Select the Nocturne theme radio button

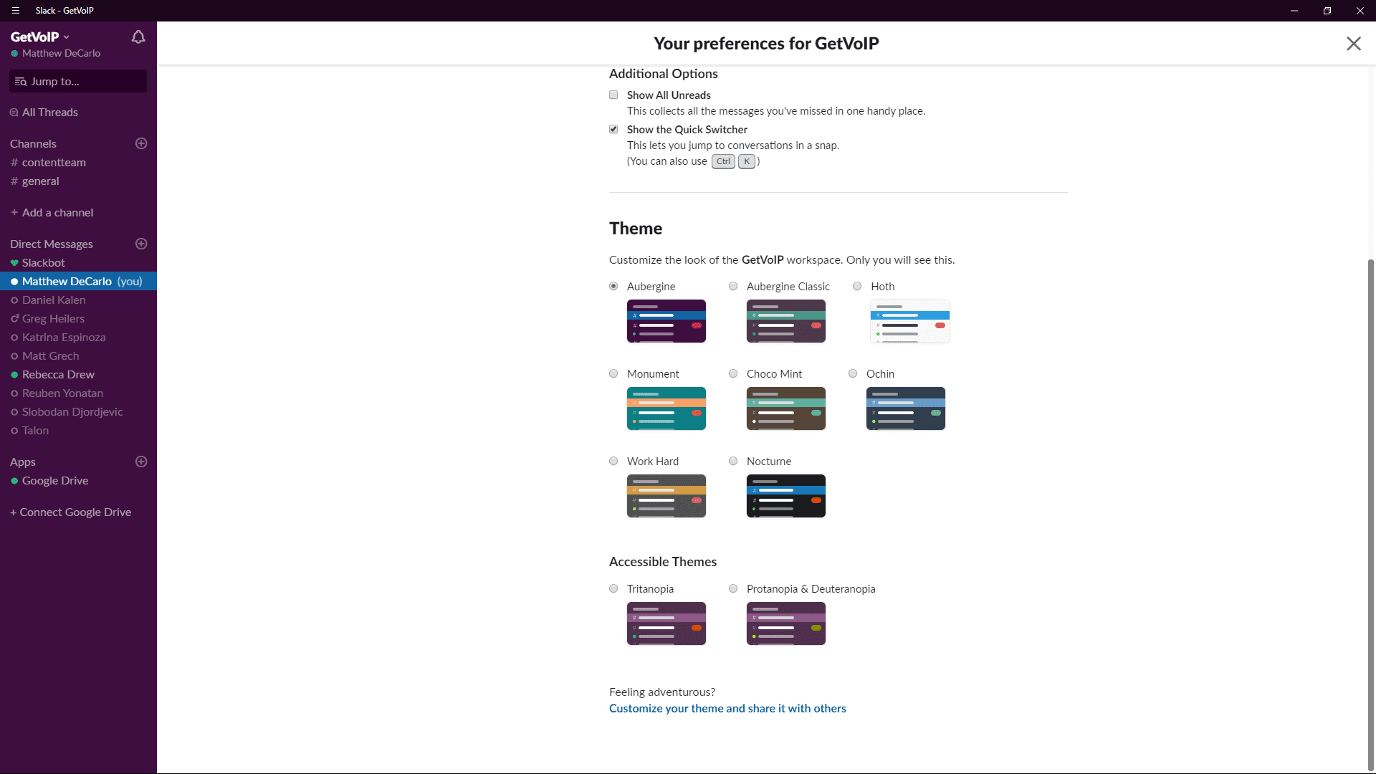[x=733, y=461]
